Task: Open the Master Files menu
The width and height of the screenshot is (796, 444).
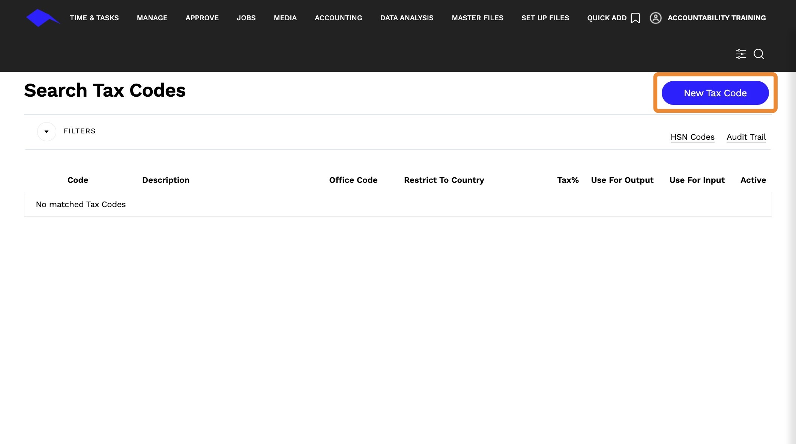Action: (x=477, y=18)
